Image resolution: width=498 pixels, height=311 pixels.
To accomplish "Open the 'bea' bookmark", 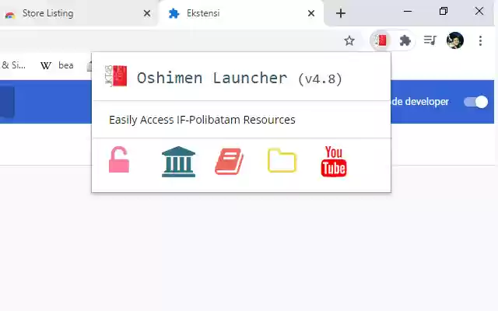I will (65, 65).
